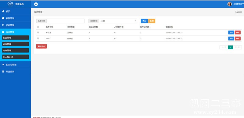The height and width of the screenshot is (118, 244).
Task: Click 删除 for the 13:38:23 row
Action: tap(238, 33)
